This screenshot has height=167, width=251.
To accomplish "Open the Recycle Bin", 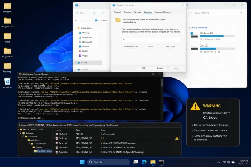I will click(7, 83).
